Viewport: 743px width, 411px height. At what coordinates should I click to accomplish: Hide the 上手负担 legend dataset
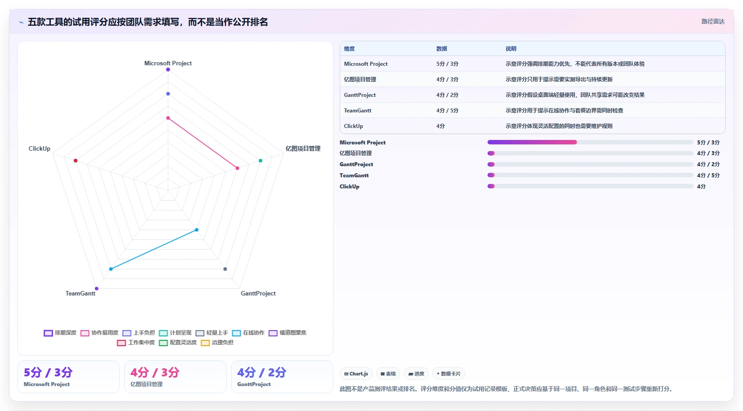tap(138, 333)
